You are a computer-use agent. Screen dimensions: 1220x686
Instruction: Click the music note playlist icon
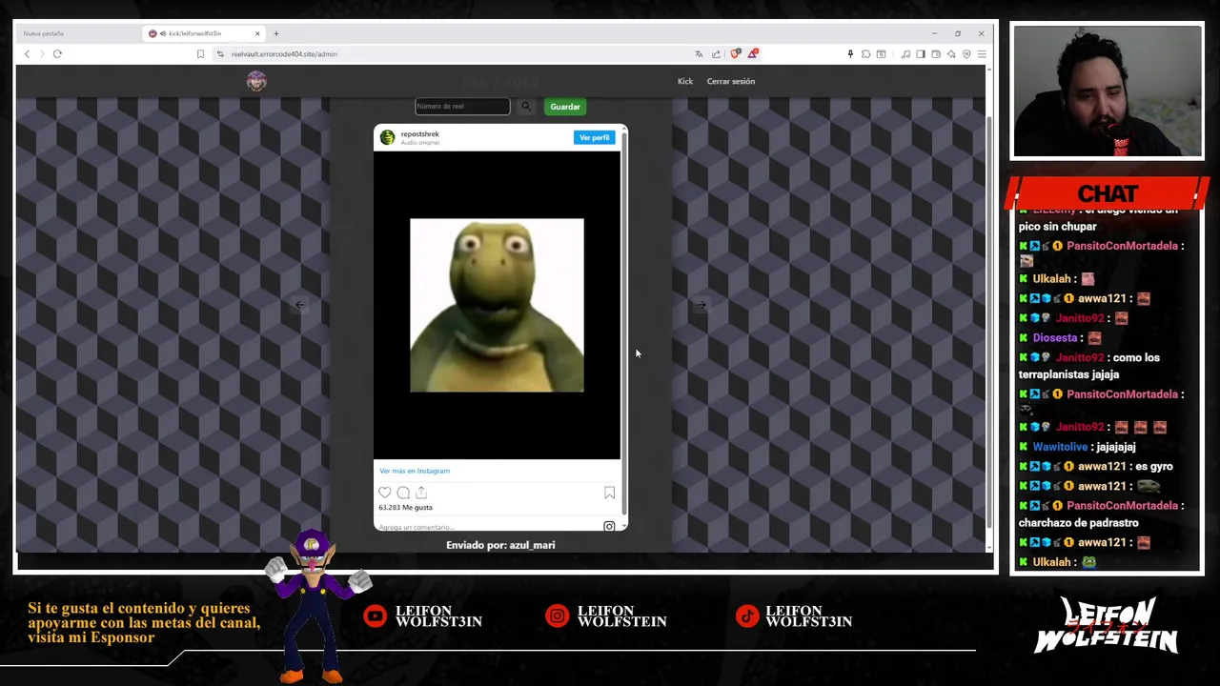click(x=905, y=54)
